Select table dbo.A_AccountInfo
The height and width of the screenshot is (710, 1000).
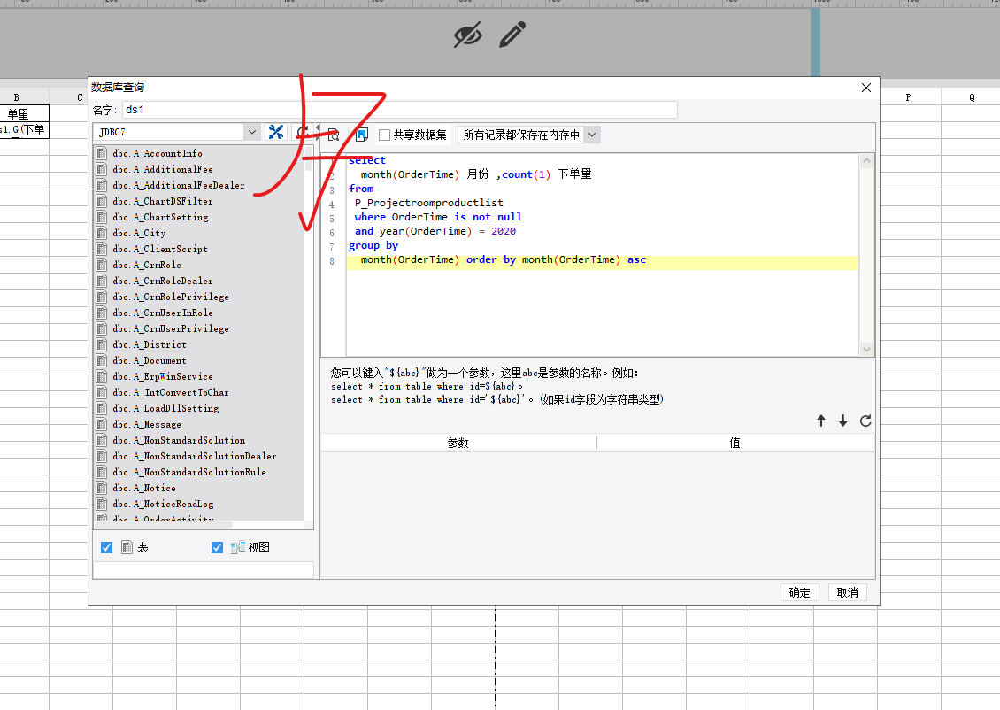[x=158, y=153]
